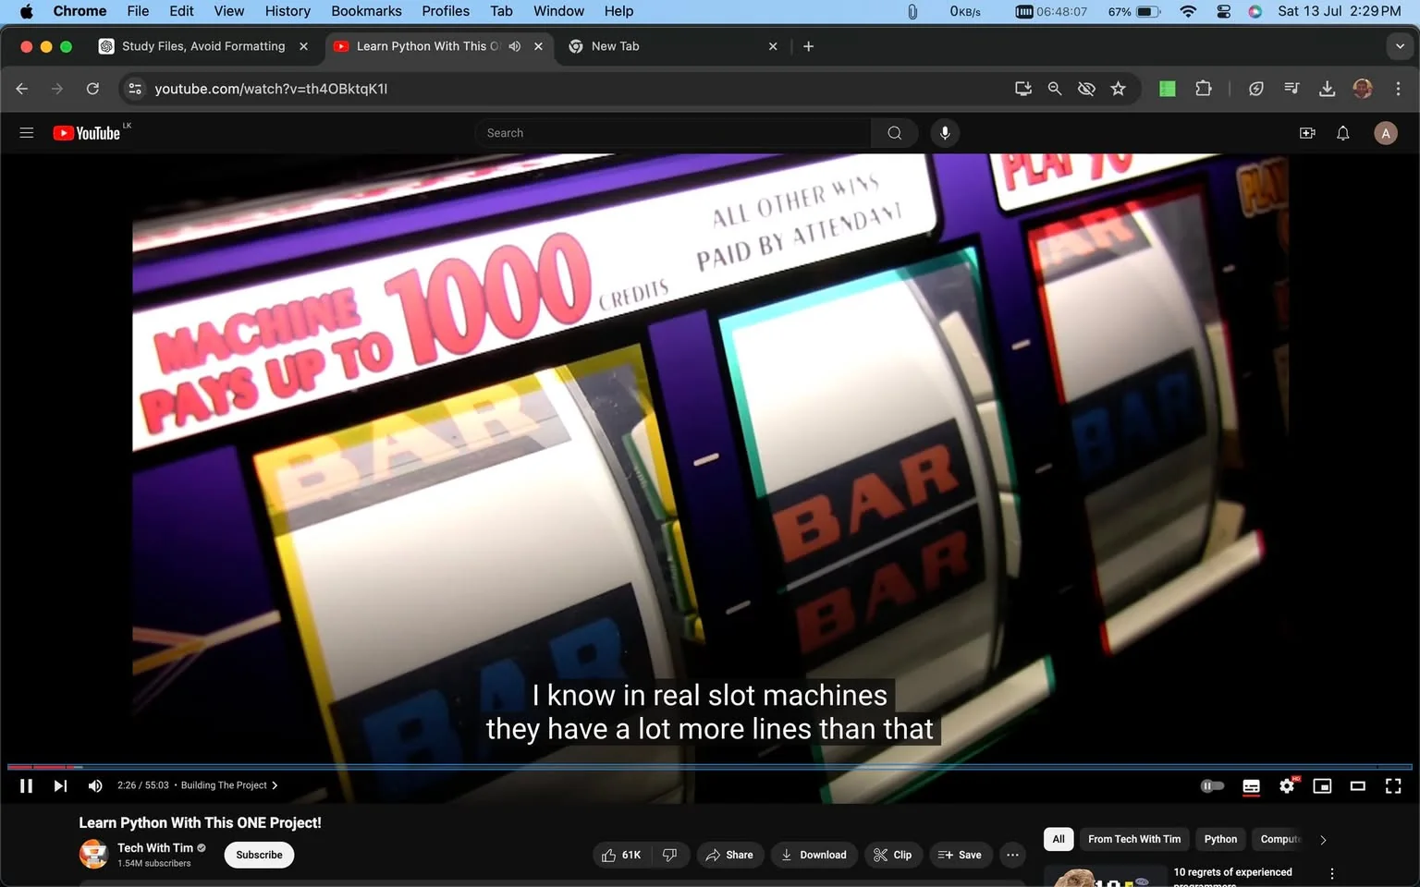Open options for 10 regrets video
This screenshot has height=887, width=1420.
(x=1331, y=873)
